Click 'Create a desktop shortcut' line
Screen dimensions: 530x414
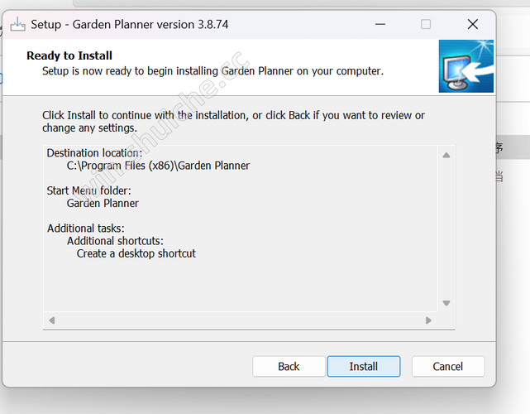click(136, 253)
